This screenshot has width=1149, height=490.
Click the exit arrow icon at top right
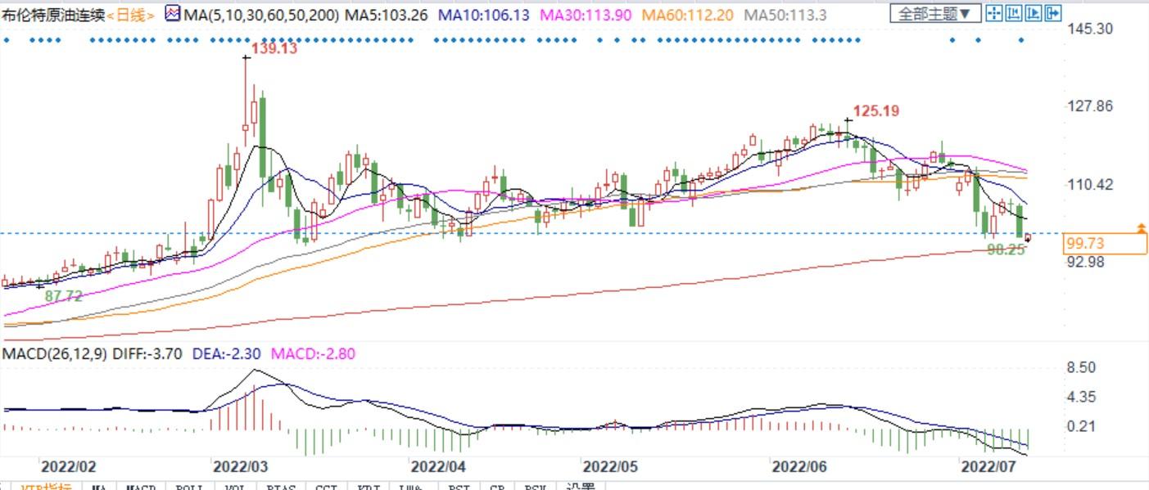point(1053,13)
